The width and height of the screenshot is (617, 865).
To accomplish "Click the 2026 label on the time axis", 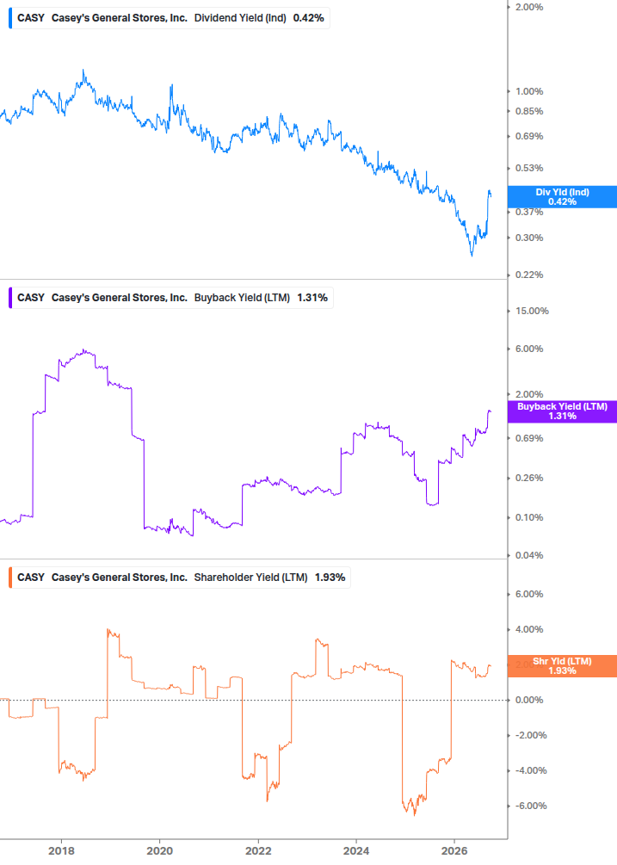I will click(x=454, y=851).
